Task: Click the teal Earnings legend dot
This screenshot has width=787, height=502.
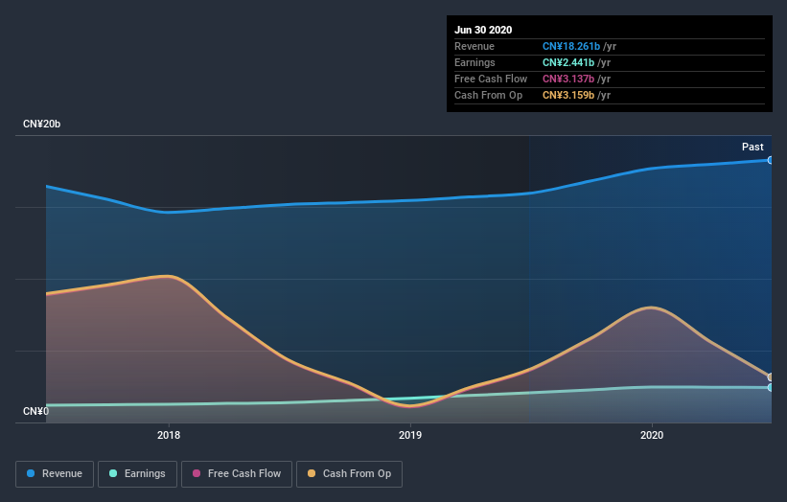Action: point(113,473)
